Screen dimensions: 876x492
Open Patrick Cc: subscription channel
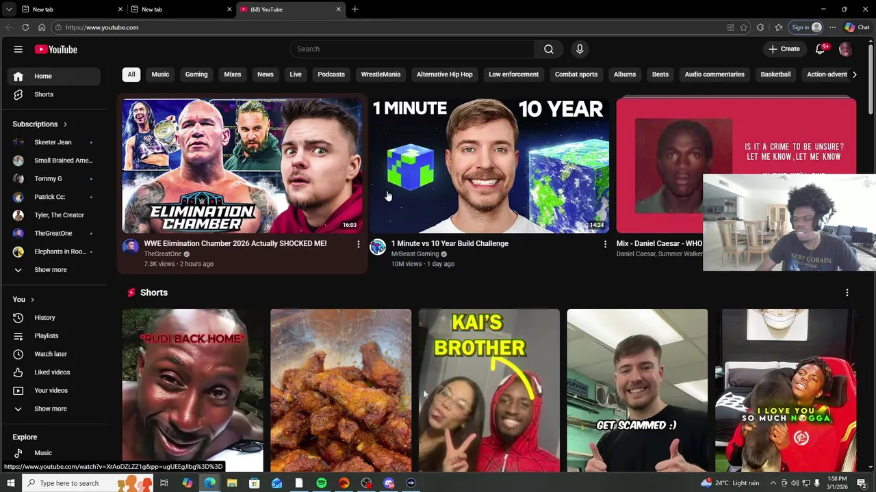(55, 197)
